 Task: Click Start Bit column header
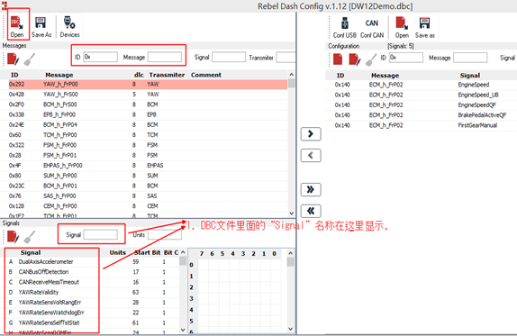[x=148, y=252]
